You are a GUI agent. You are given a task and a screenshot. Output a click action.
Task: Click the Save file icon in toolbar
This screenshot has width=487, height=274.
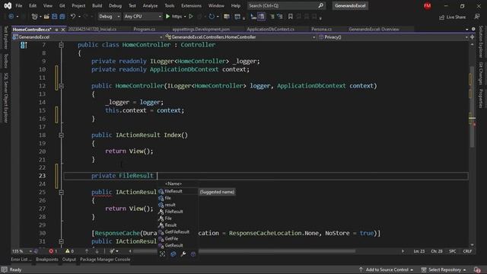(54, 17)
